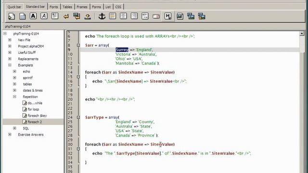Open the List tab
This screenshot has height=173, width=308.
pos(108,7)
